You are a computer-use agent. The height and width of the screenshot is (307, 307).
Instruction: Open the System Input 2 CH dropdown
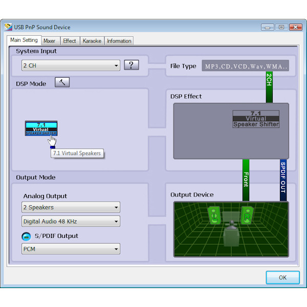point(71,65)
